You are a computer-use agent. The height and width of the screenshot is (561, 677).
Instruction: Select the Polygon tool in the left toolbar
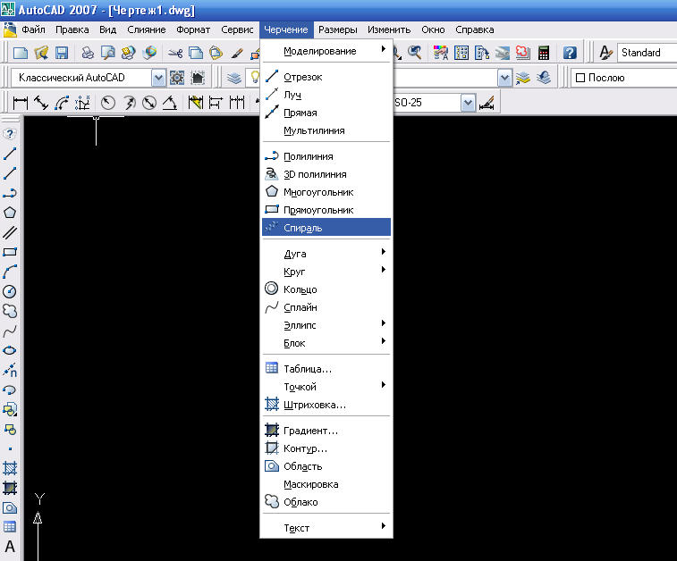click(x=10, y=213)
